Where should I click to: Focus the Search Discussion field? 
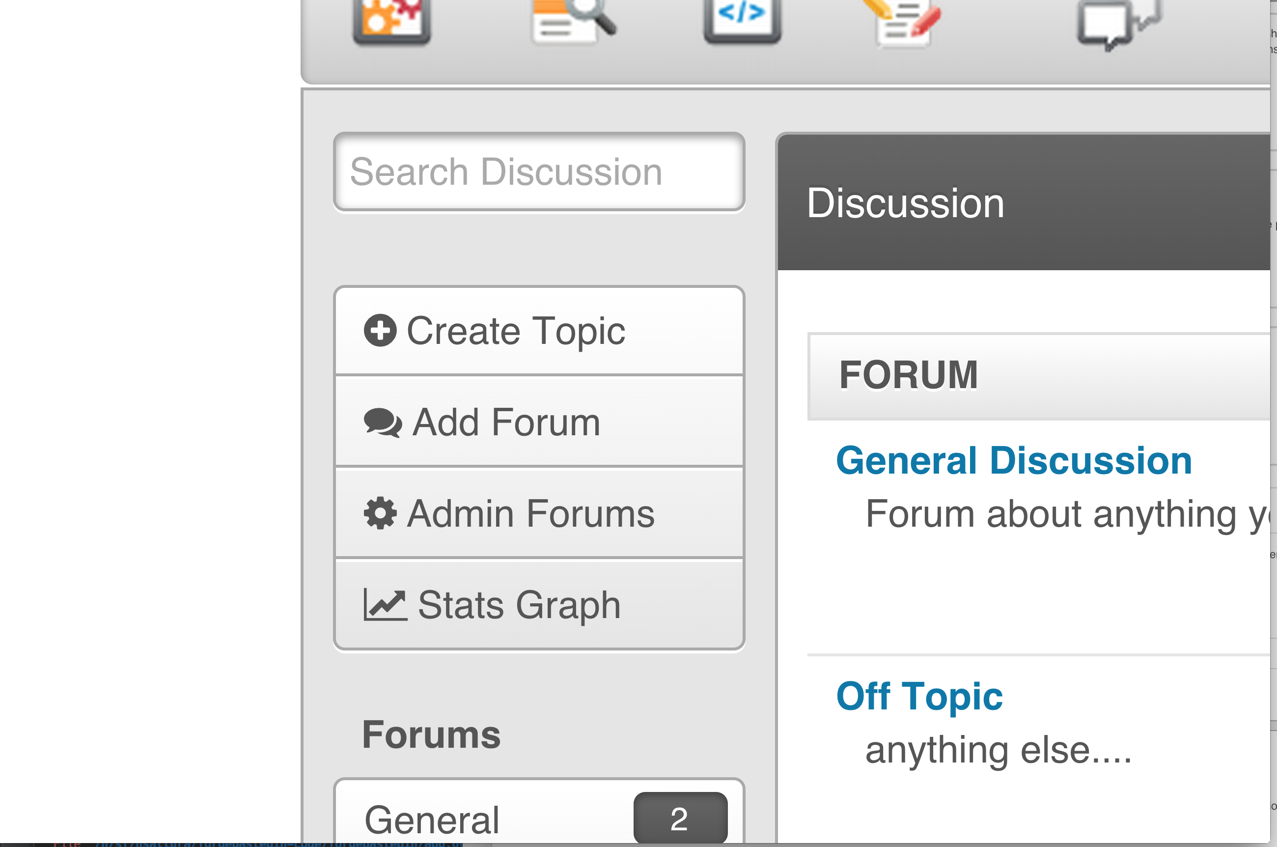pyautogui.click(x=539, y=172)
